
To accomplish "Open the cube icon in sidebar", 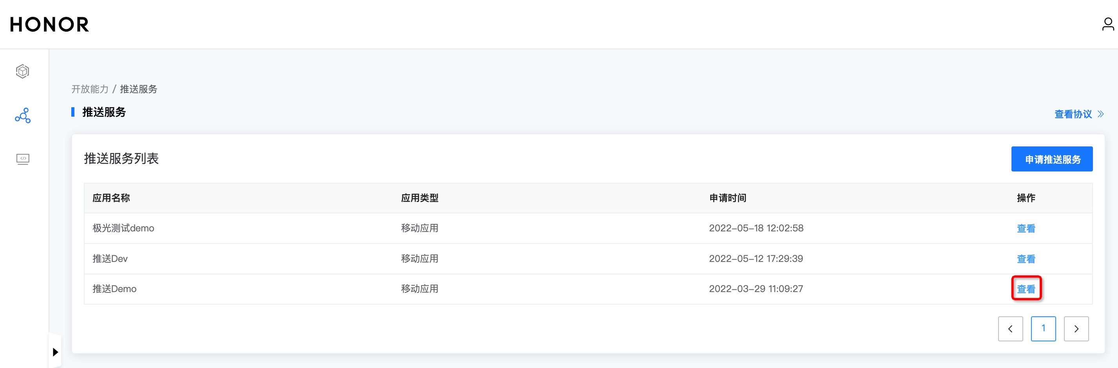I will point(23,71).
